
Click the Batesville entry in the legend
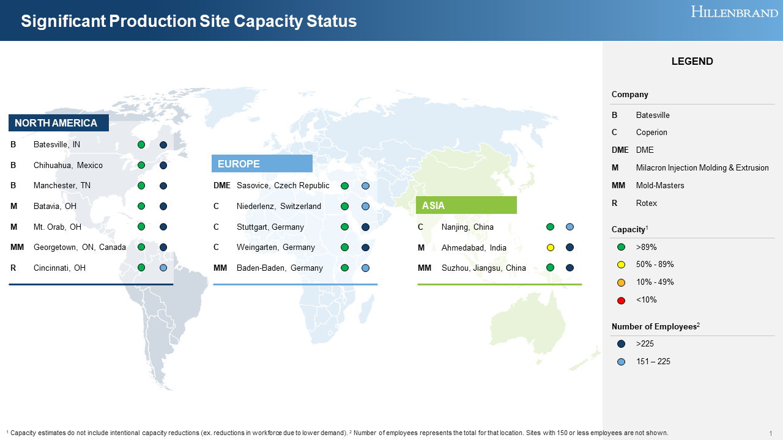[653, 116]
